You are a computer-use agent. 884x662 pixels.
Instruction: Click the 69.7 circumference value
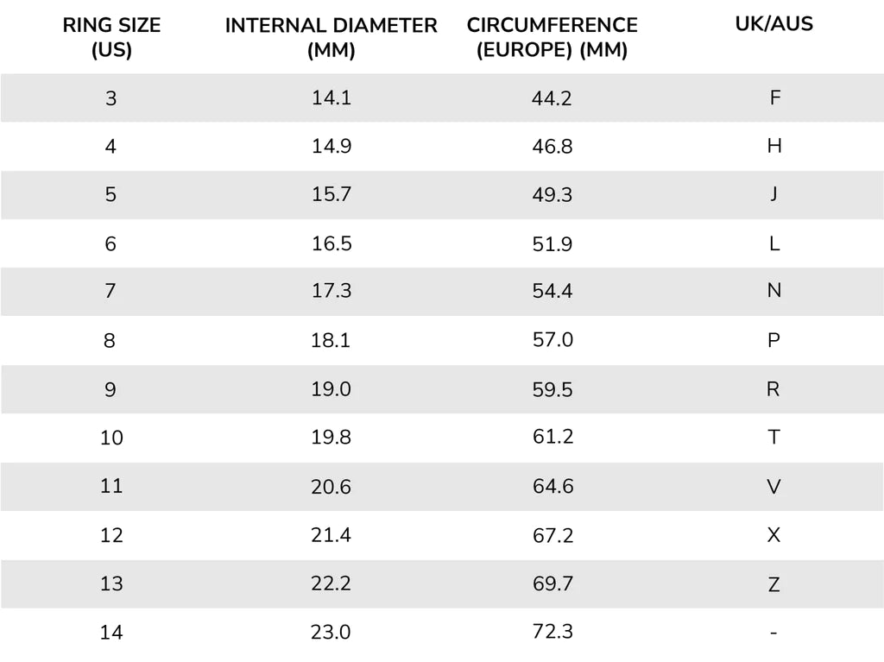click(x=552, y=583)
